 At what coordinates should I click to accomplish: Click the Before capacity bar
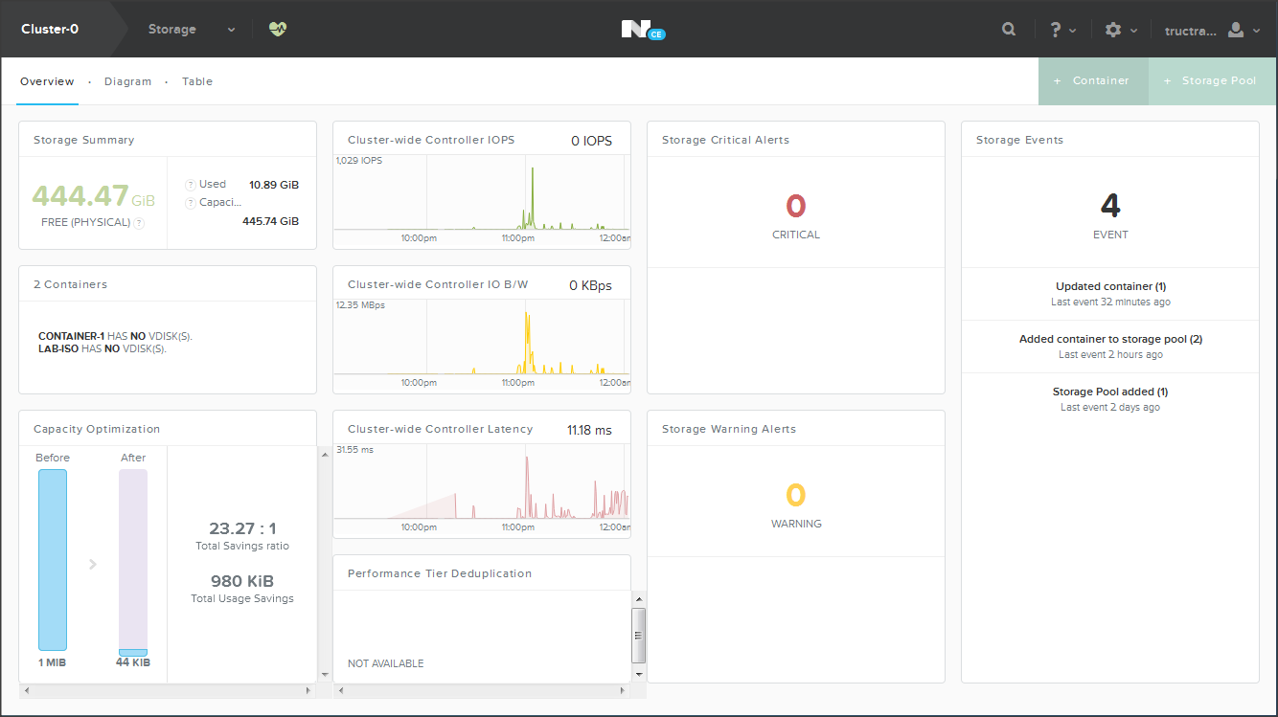[x=53, y=560]
